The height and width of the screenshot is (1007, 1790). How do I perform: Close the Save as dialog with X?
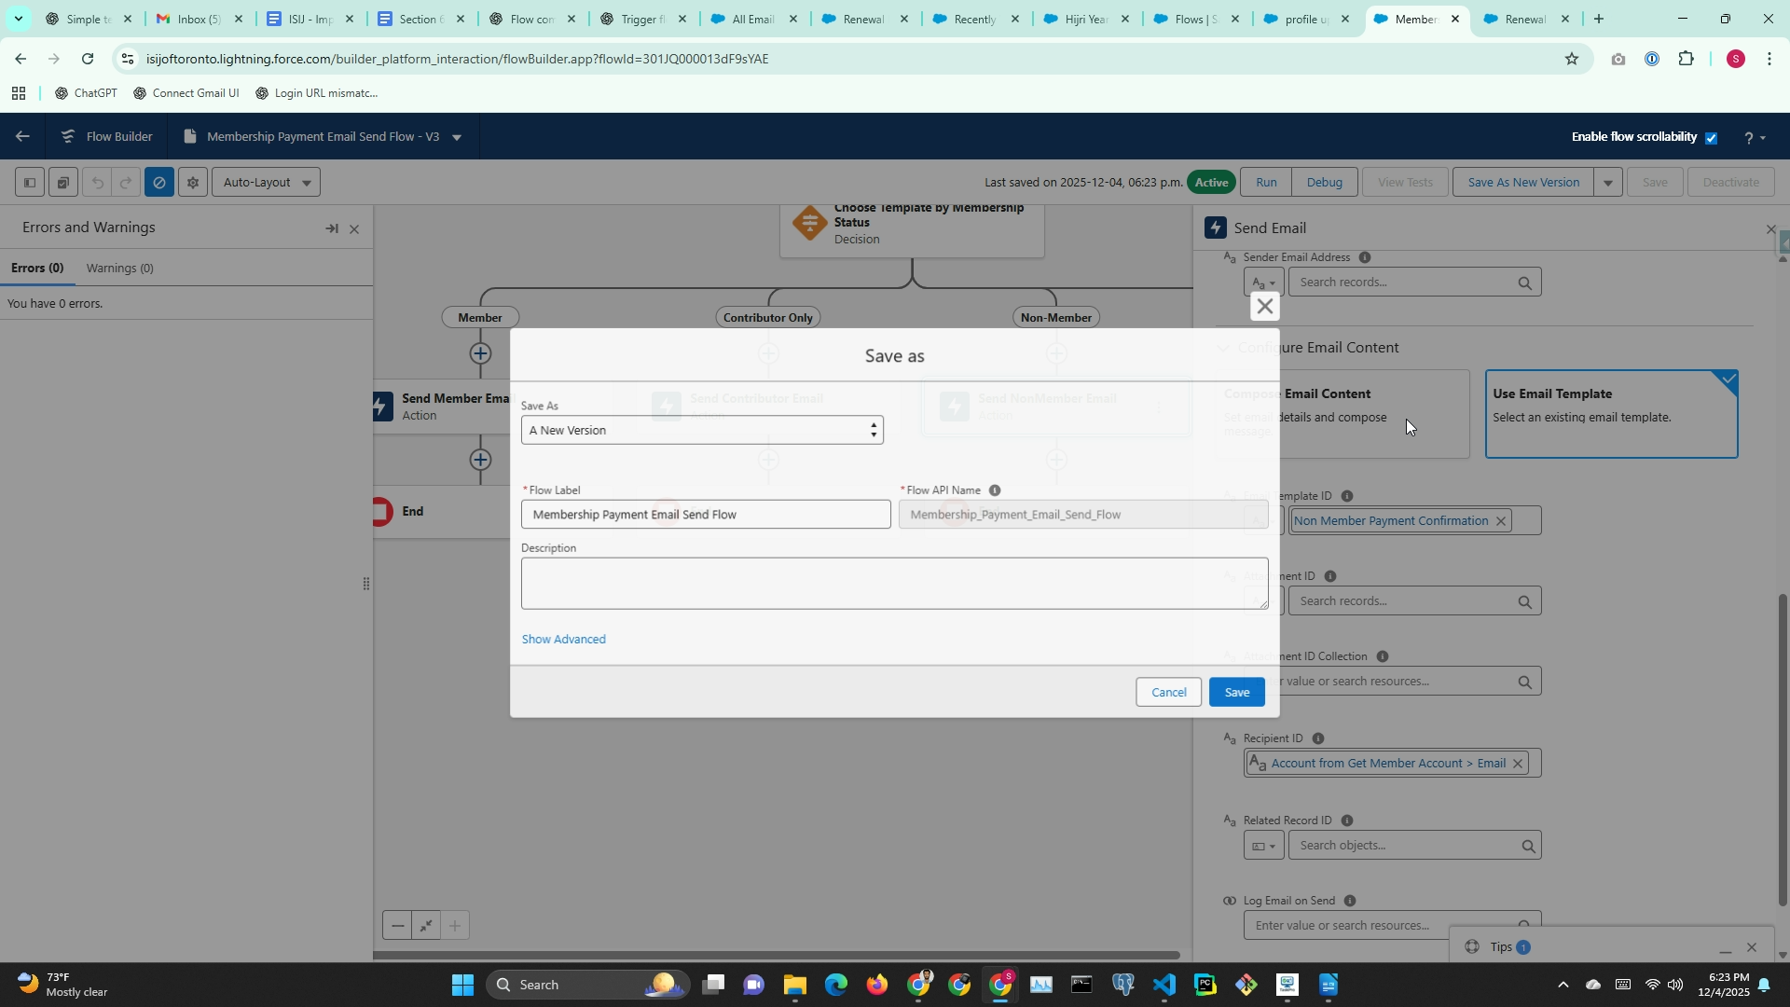1264,306
